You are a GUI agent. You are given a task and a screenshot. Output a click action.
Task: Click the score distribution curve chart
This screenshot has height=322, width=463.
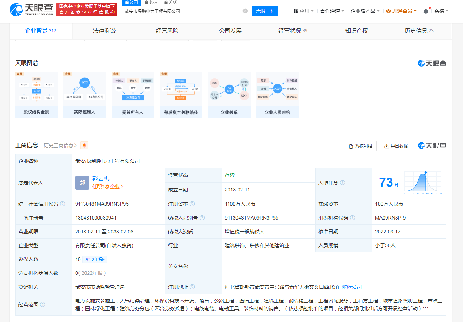pyautogui.click(x=423, y=183)
